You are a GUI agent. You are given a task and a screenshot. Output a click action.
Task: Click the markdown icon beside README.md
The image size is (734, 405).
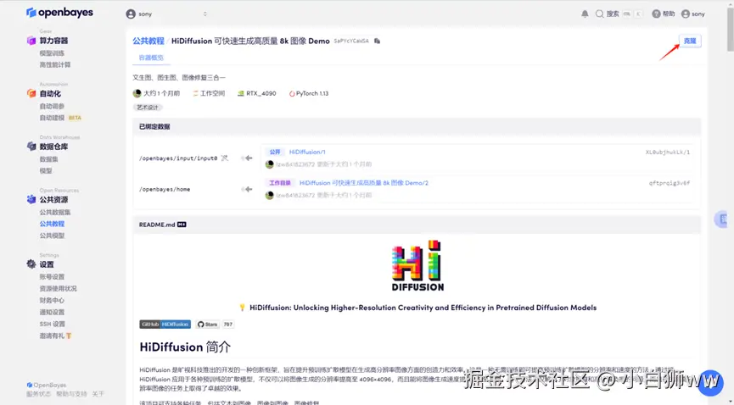(182, 225)
